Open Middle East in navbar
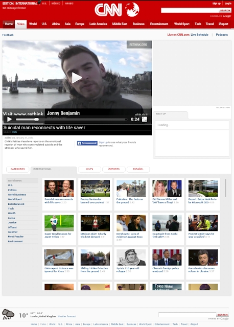The image size is (234, 327). (x=120, y=24)
